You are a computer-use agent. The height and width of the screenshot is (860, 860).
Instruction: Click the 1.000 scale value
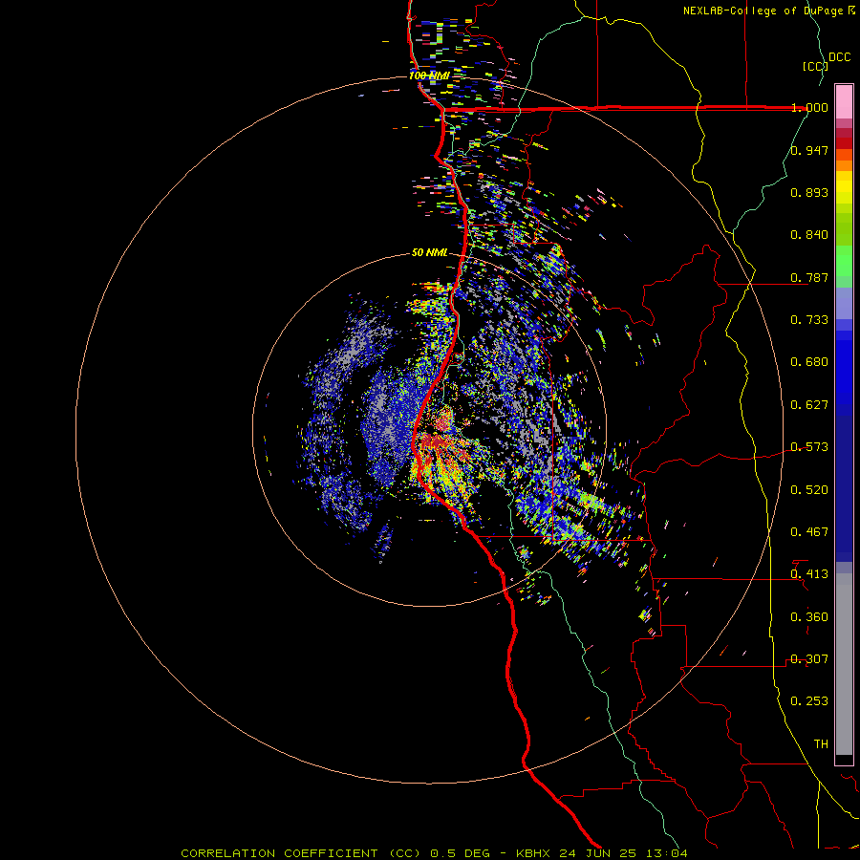coord(809,107)
